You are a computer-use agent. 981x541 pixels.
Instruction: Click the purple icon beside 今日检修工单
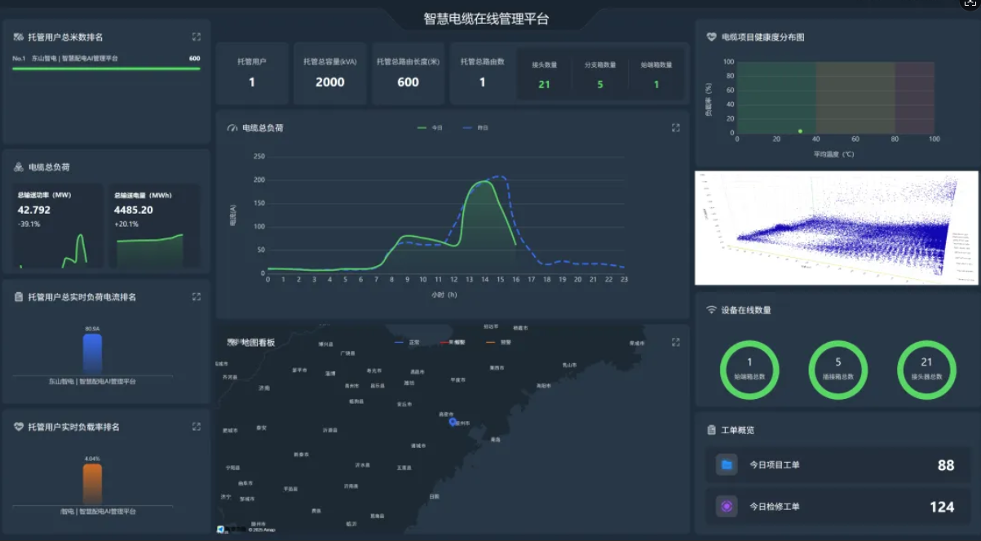[726, 507]
